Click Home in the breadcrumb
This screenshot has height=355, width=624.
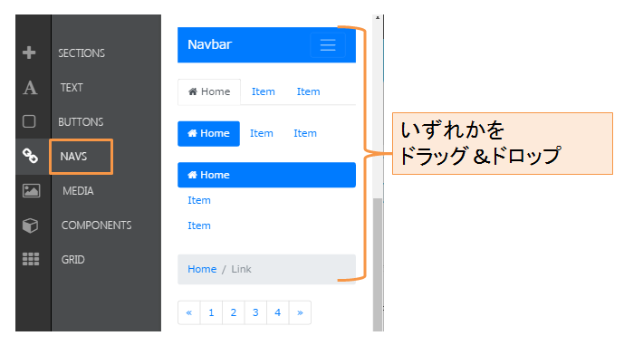pos(202,270)
